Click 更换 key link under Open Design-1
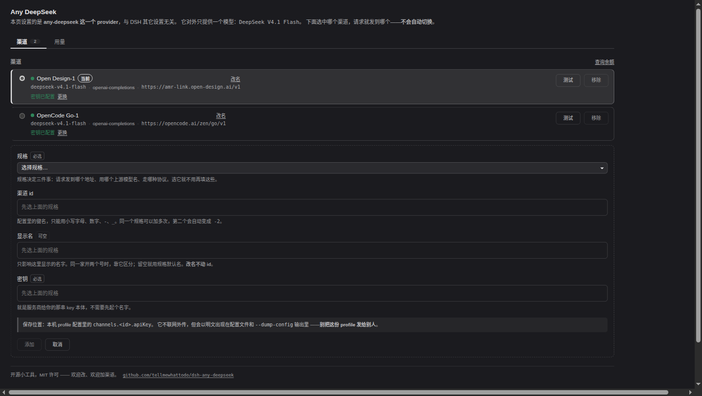The width and height of the screenshot is (702, 396). tap(62, 96)
